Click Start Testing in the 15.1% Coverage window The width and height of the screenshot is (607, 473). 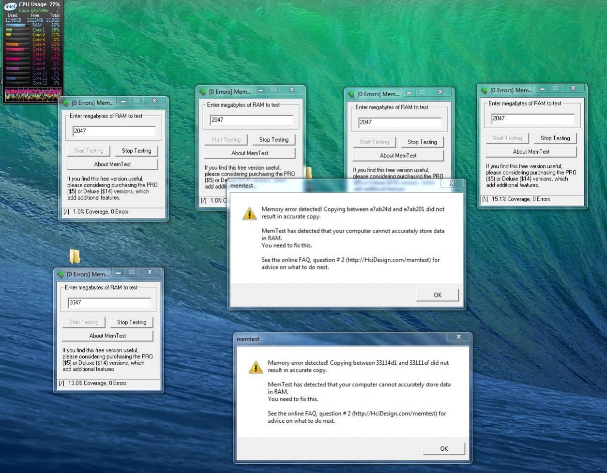pos(507,138)
